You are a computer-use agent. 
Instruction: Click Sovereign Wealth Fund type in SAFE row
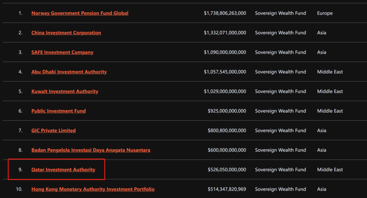tap(280, 52)
